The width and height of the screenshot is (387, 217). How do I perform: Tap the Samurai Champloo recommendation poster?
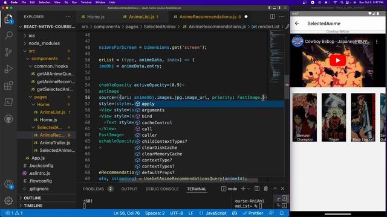coord(305,118)
